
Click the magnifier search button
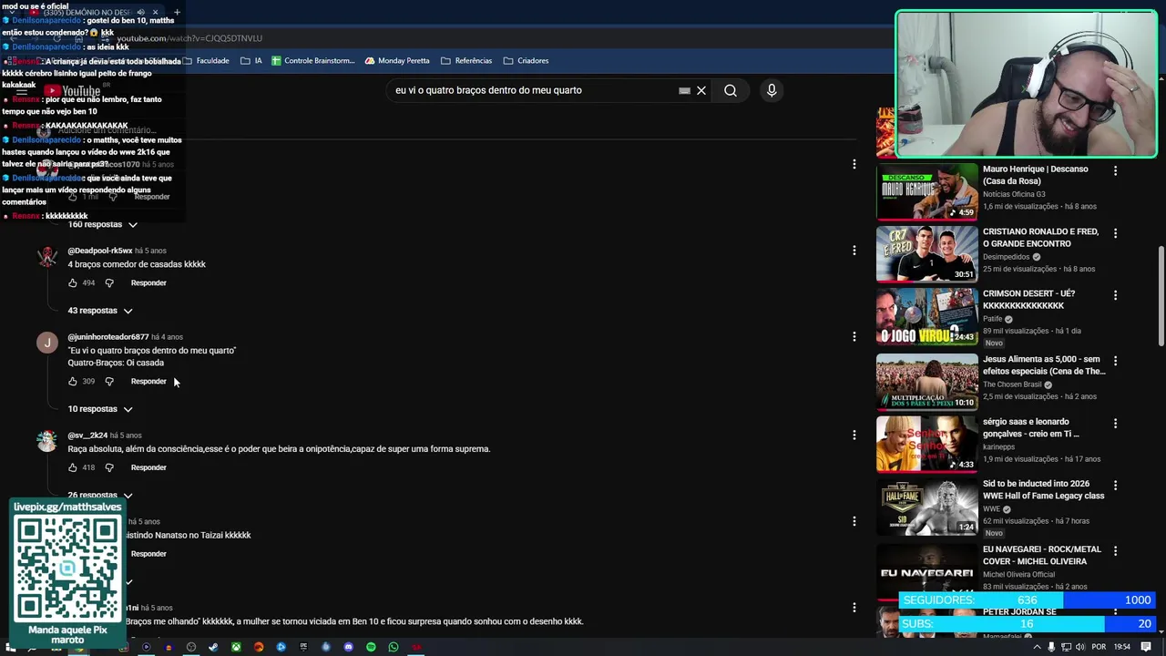(730, 90)
